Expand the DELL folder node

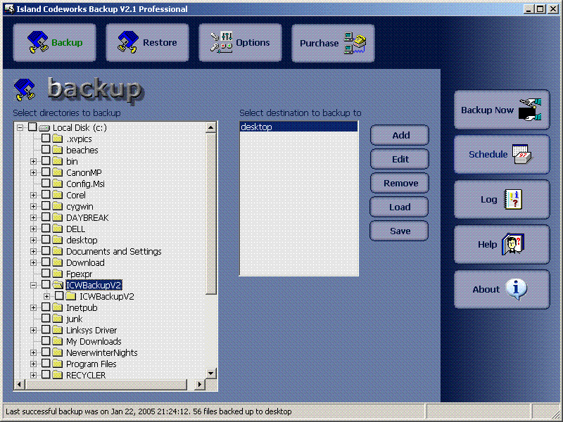tap(33, 229)
